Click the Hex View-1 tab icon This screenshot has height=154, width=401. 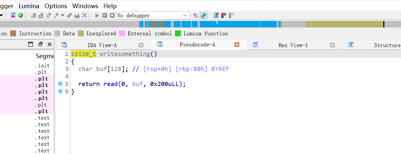coord(255,45)
